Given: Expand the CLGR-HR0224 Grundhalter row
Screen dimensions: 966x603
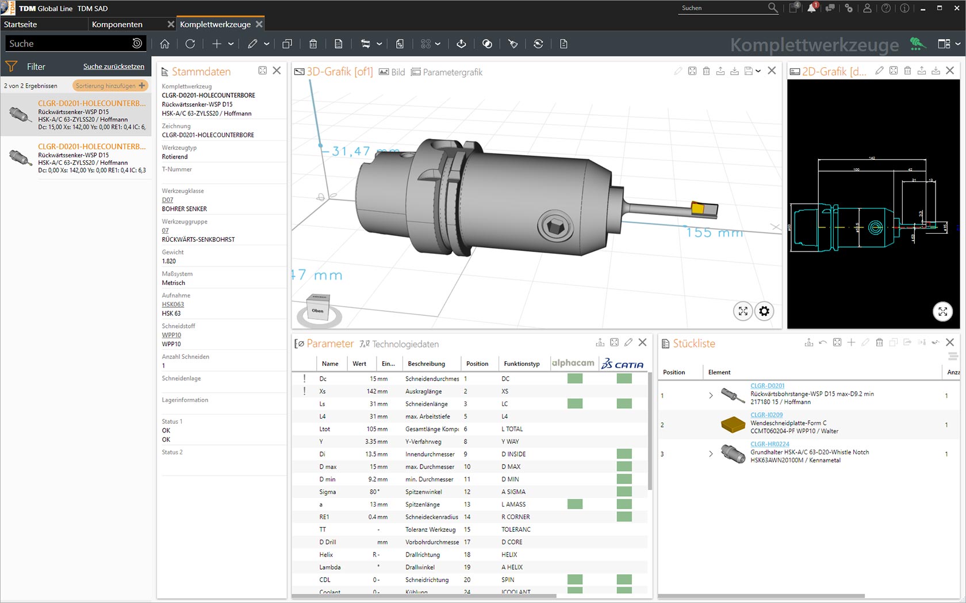Looking at the screenshot, I should pos(711,454).
